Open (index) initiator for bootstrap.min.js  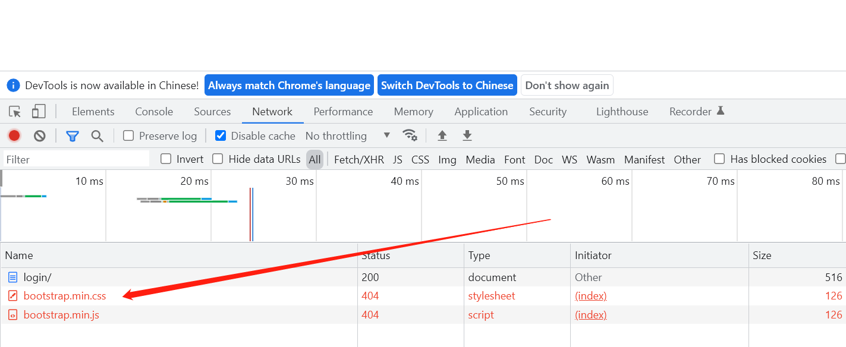(x=591, y=315)
